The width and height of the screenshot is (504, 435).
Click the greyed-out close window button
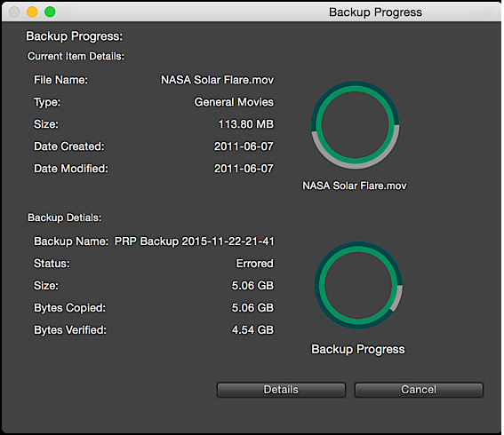[14, 12]
